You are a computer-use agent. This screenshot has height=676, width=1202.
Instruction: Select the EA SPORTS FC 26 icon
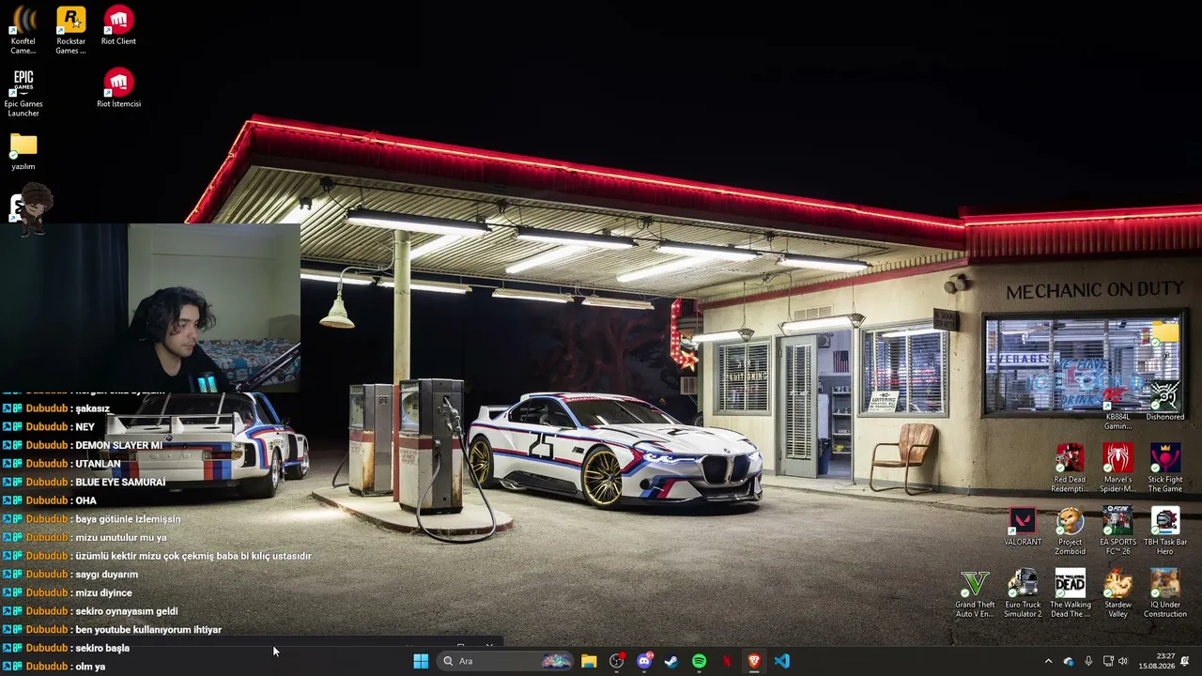tap(1117, 531)
